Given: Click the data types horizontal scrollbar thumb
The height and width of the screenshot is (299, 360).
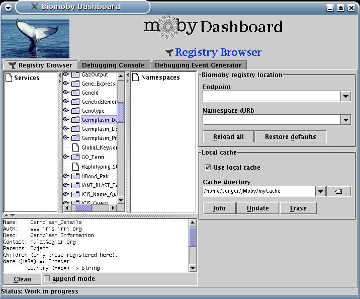Looking at the screenshot, I should (83, 207).
